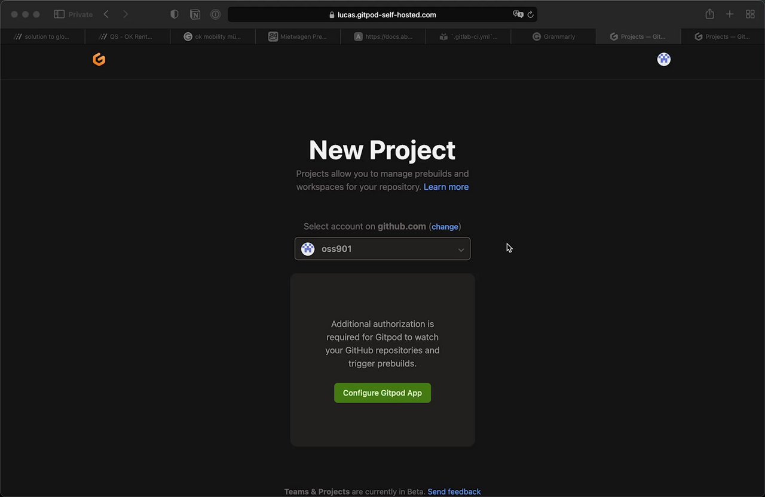Click the oss901 avatar in the account selector
This screenshot has height=497, width=765.
pyautogui.click(x=308, y=249)
